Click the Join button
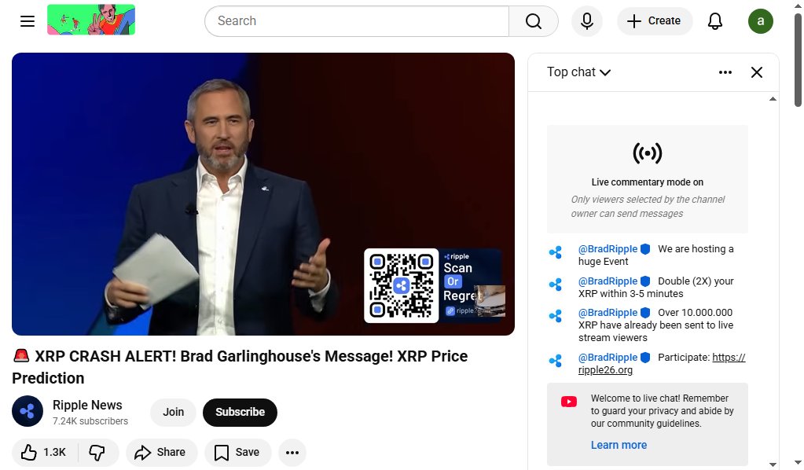 tap(174, 412)
